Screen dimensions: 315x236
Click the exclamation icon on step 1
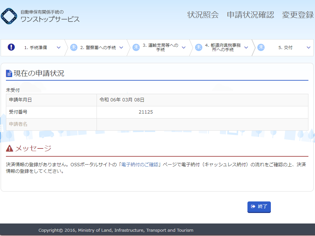(11, 47)
